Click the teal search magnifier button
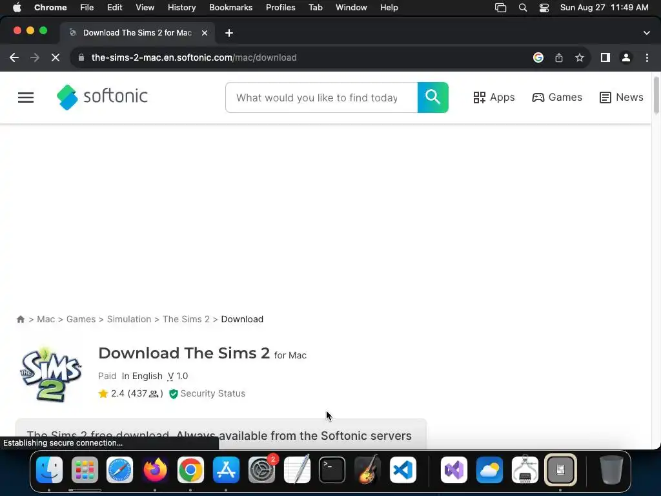Screen dimensions: 661x496 click(432, 98)
